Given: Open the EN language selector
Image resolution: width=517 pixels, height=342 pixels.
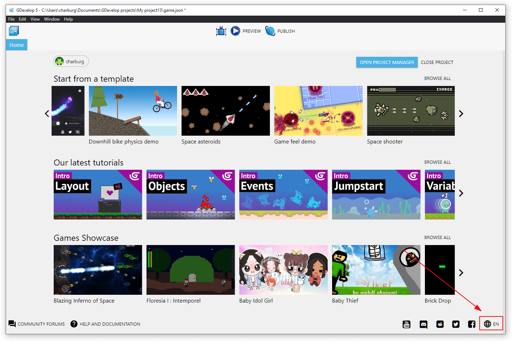Looking at the screenshot, I should (x=491, y=324).
